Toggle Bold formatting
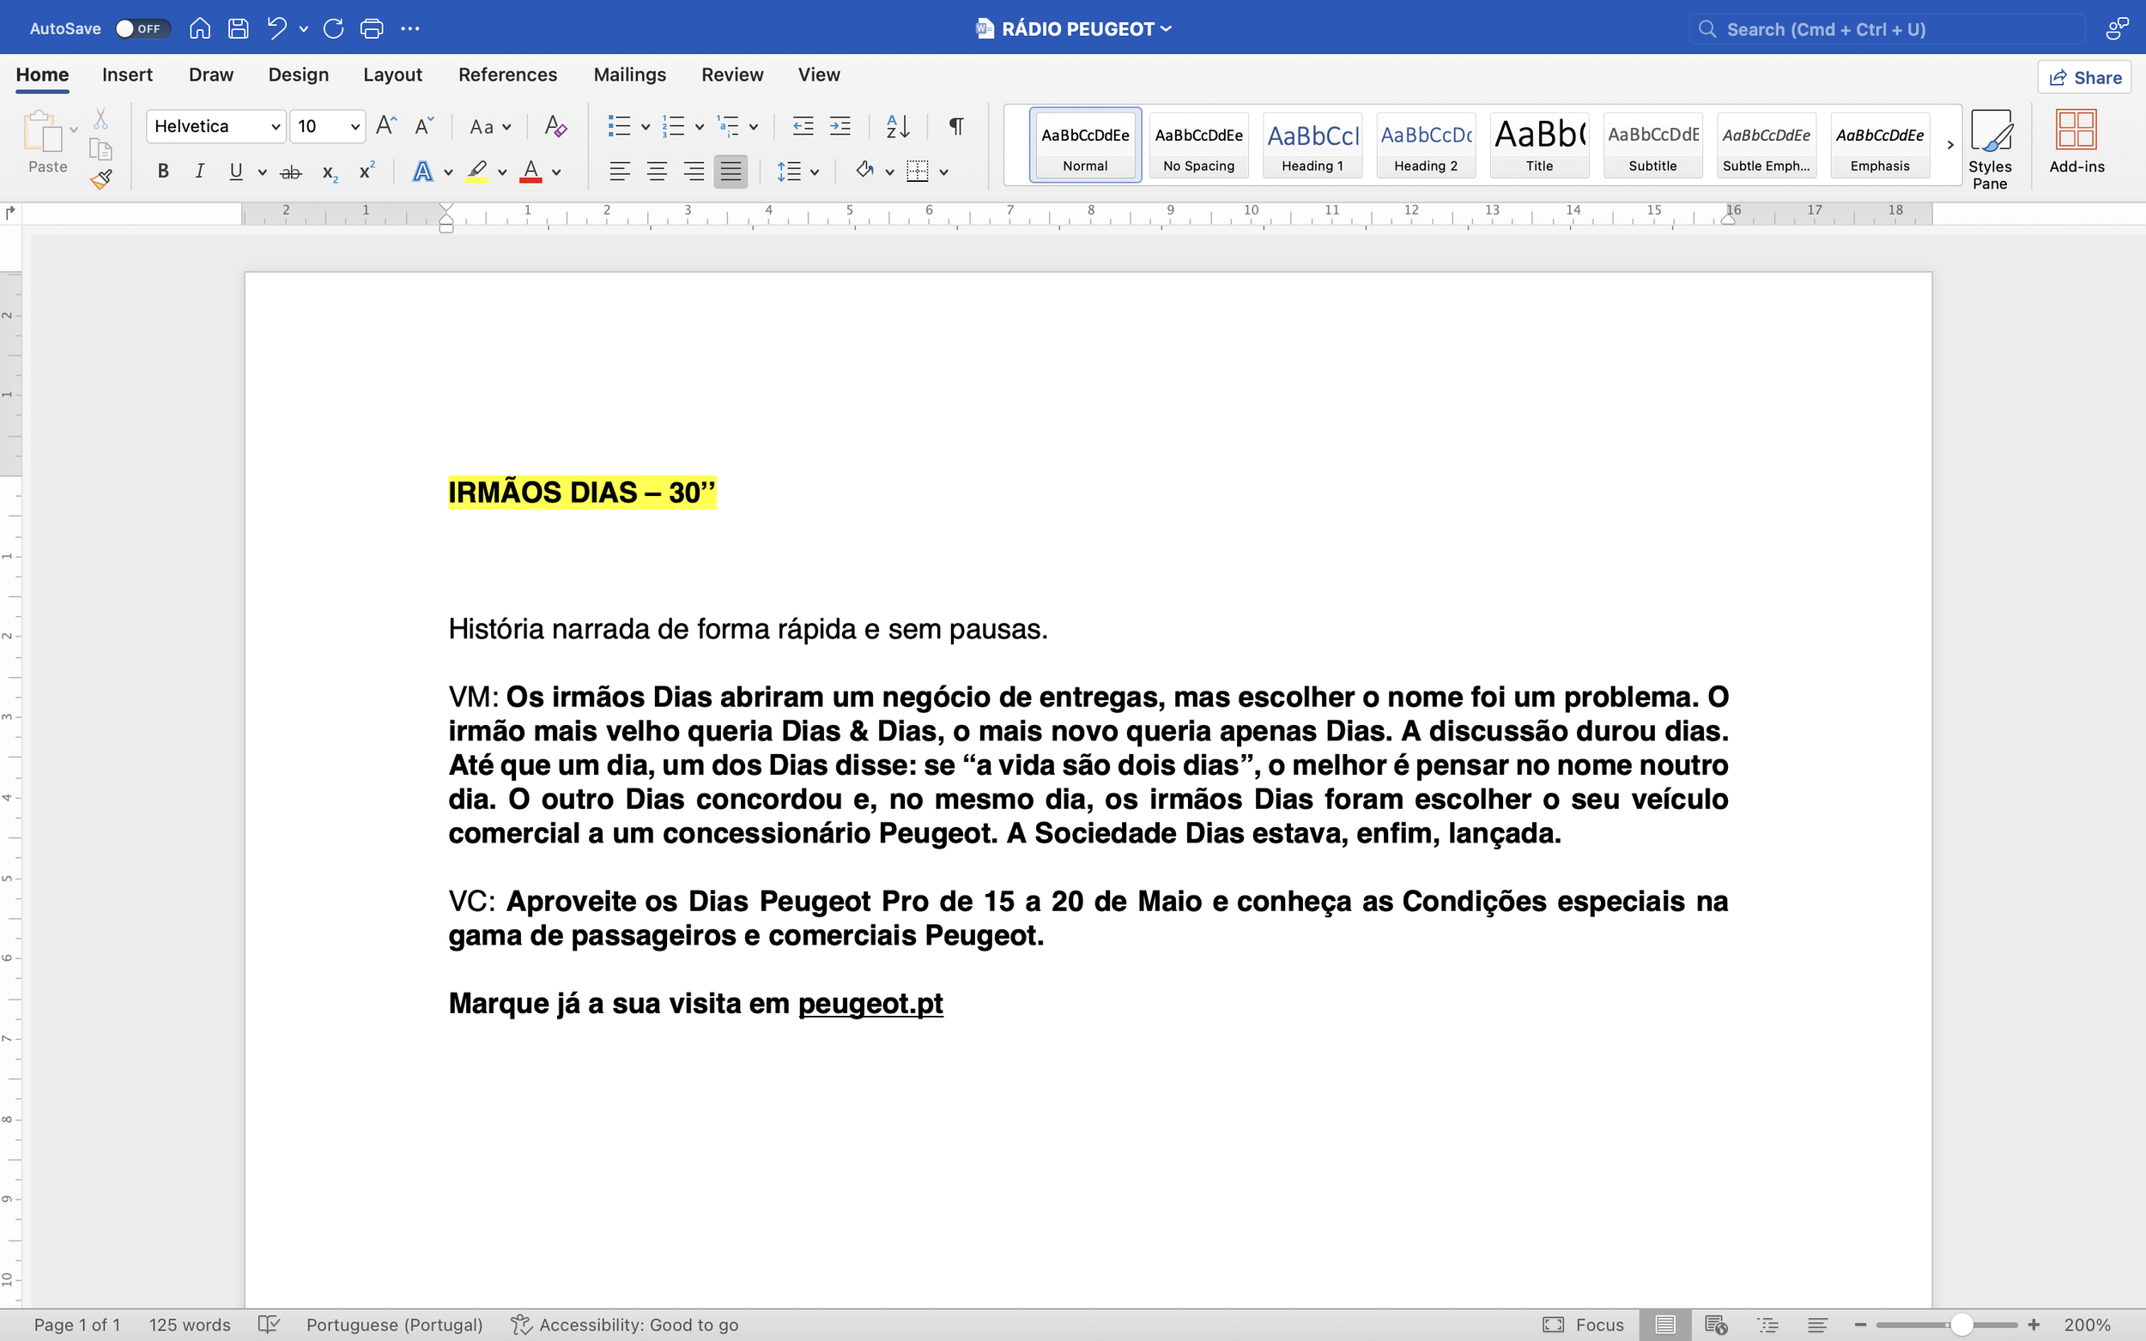This screenshot has width=2146, height=1341. click(163, 172)
